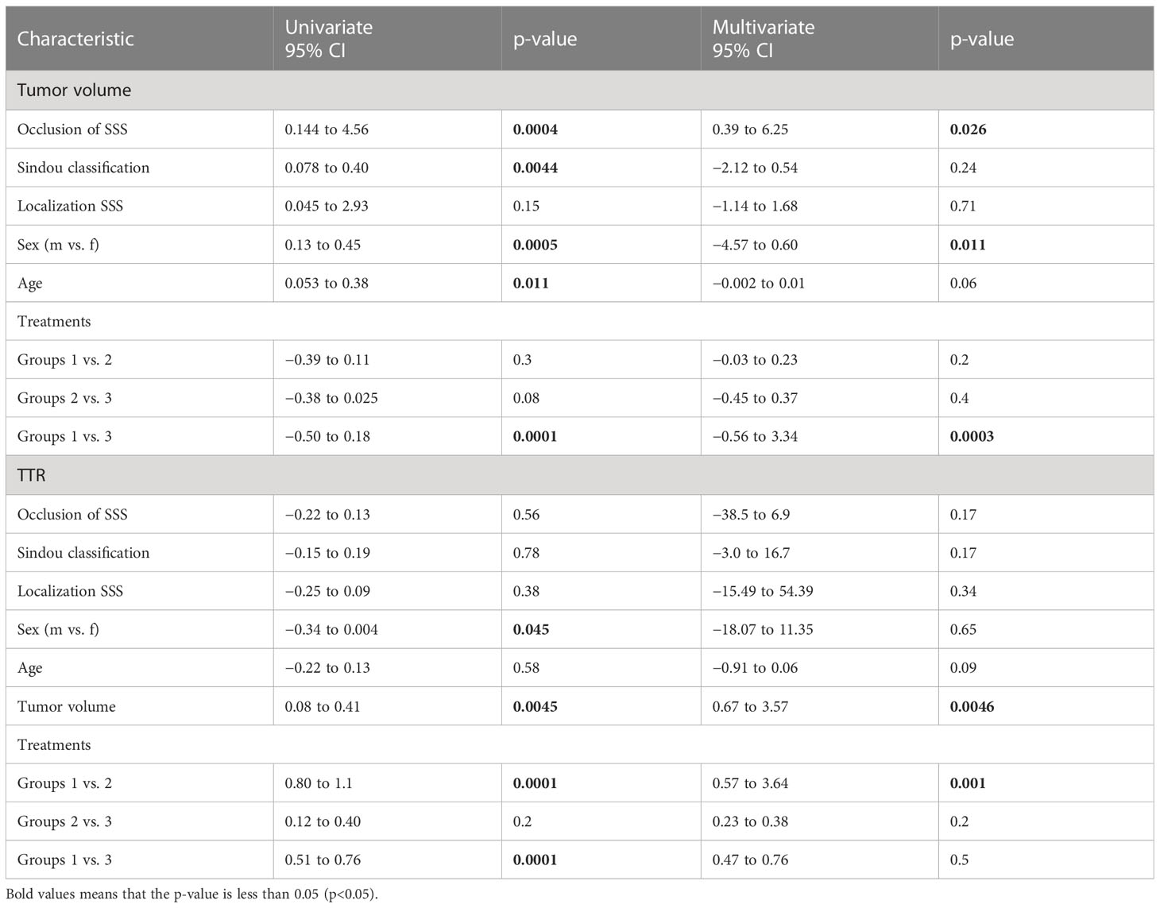Screen dimensions: 1160x908
Task: Click the interval '−0.25 to 0.09'
Action: (327, 591)
